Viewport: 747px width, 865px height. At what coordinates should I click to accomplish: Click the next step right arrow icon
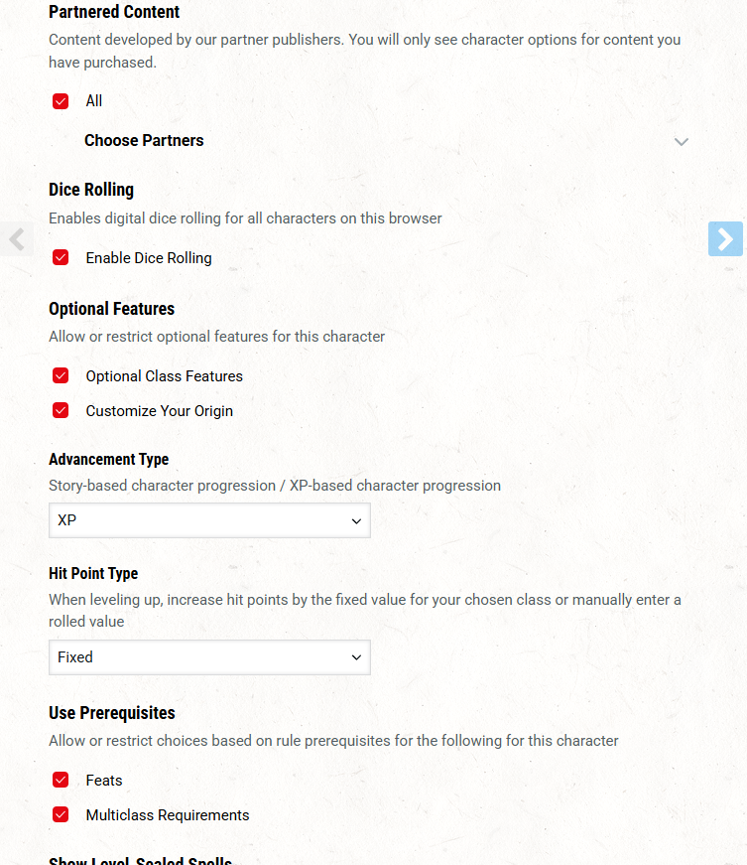(x=725, y=239)
